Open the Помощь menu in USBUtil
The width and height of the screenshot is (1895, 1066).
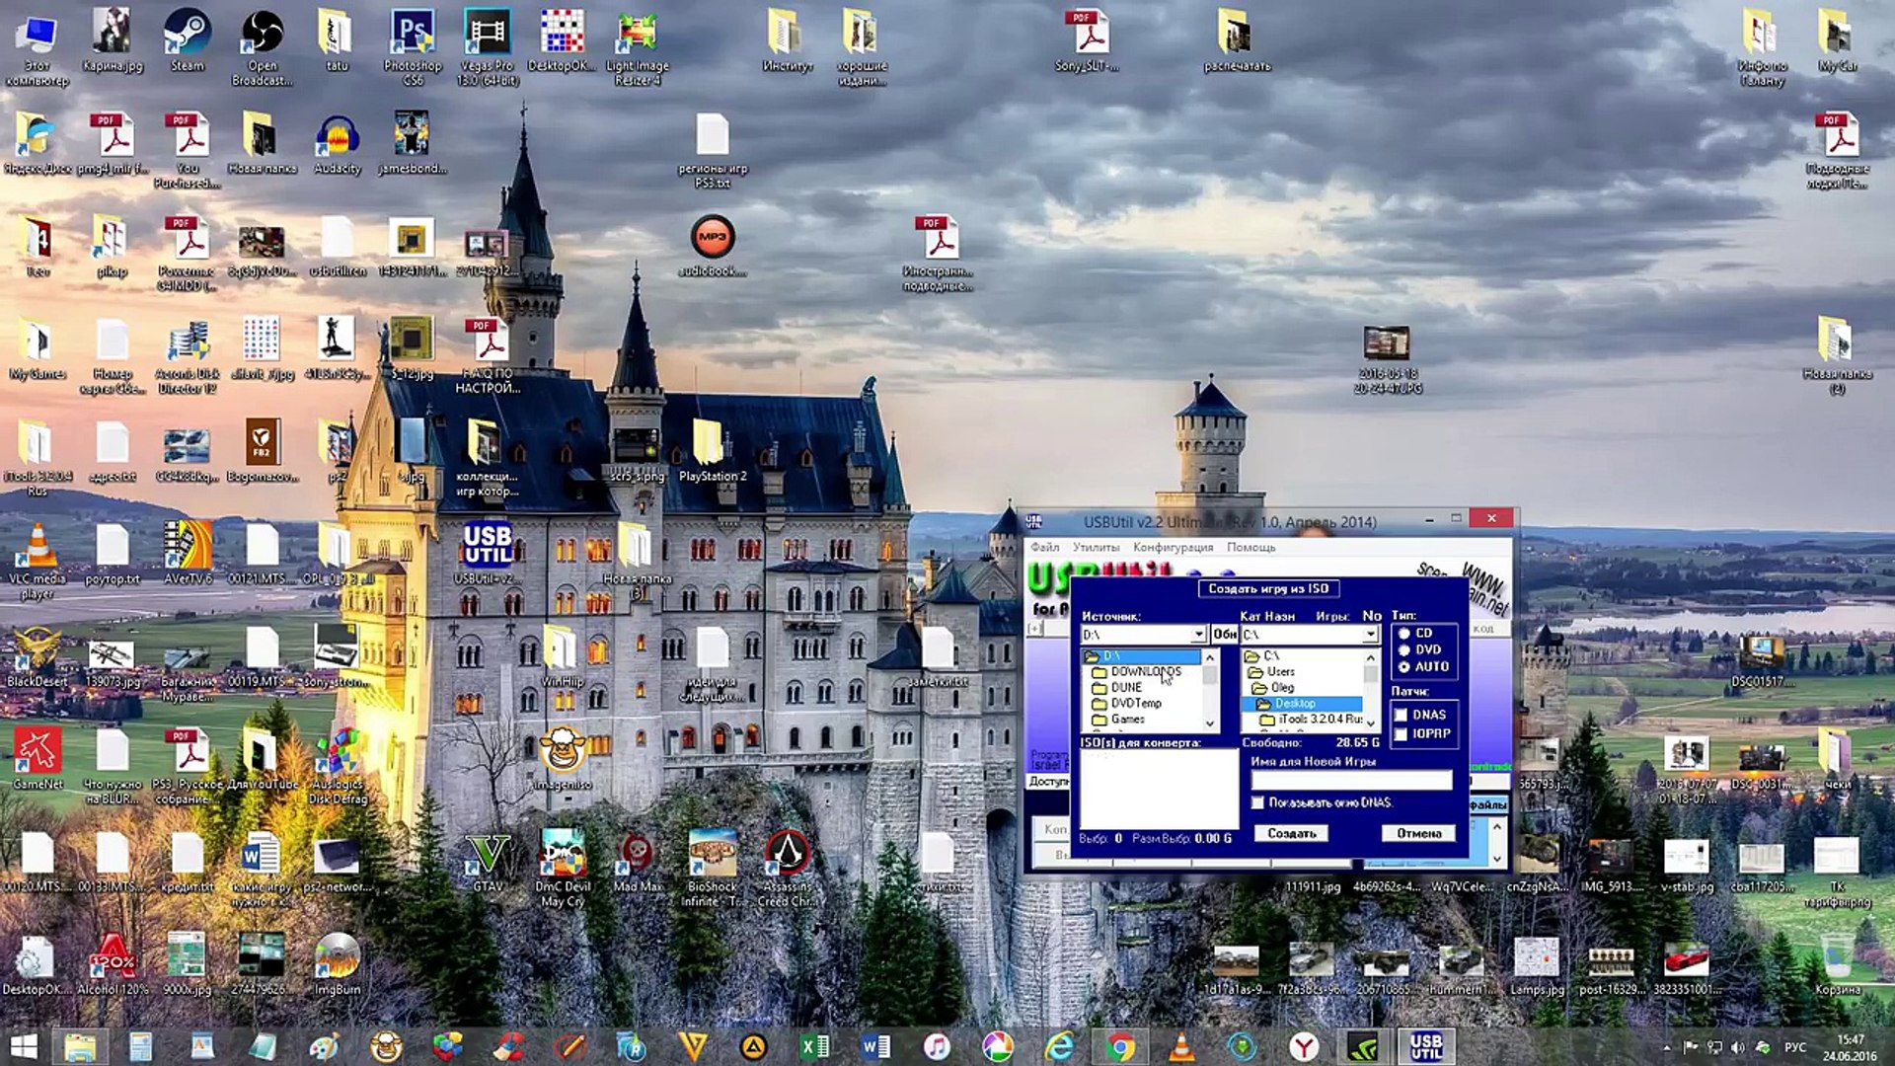pyautogui.click(x=1251, y=547)
